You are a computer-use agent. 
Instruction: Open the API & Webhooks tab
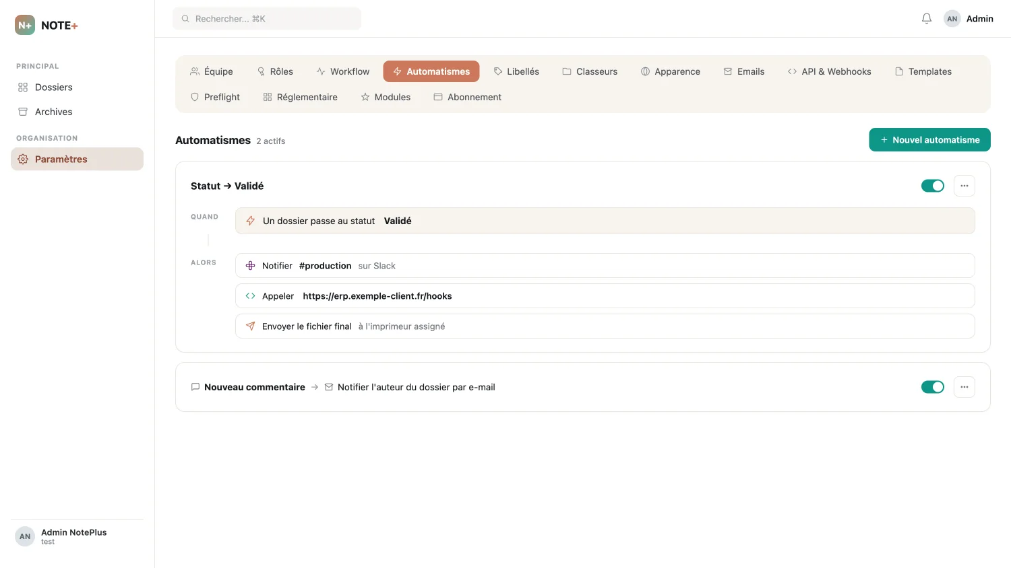829,71
